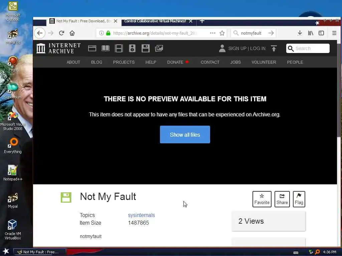Open the DONATE menu item
The height and width of the screenshot is (256, 342).
175,62
